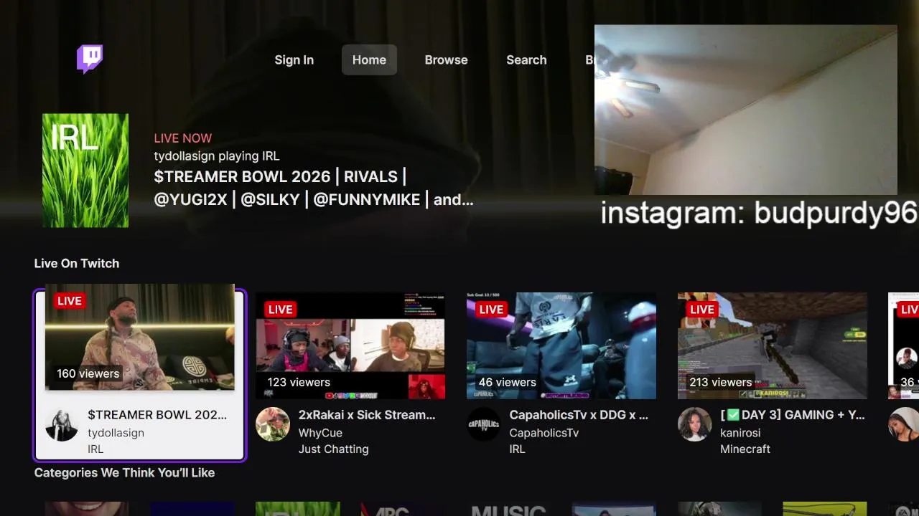Open tydollasign's stream thumbnail with 160 viewers
Image resolution: width=919 pixels, height=516 pixels.
coord(140,337)
